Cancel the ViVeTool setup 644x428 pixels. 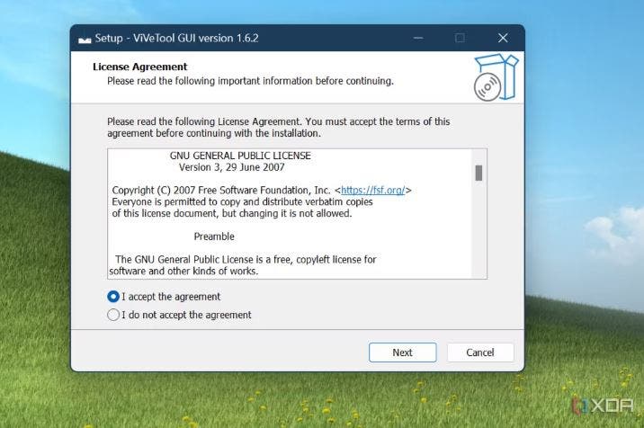tap(480, 352)
